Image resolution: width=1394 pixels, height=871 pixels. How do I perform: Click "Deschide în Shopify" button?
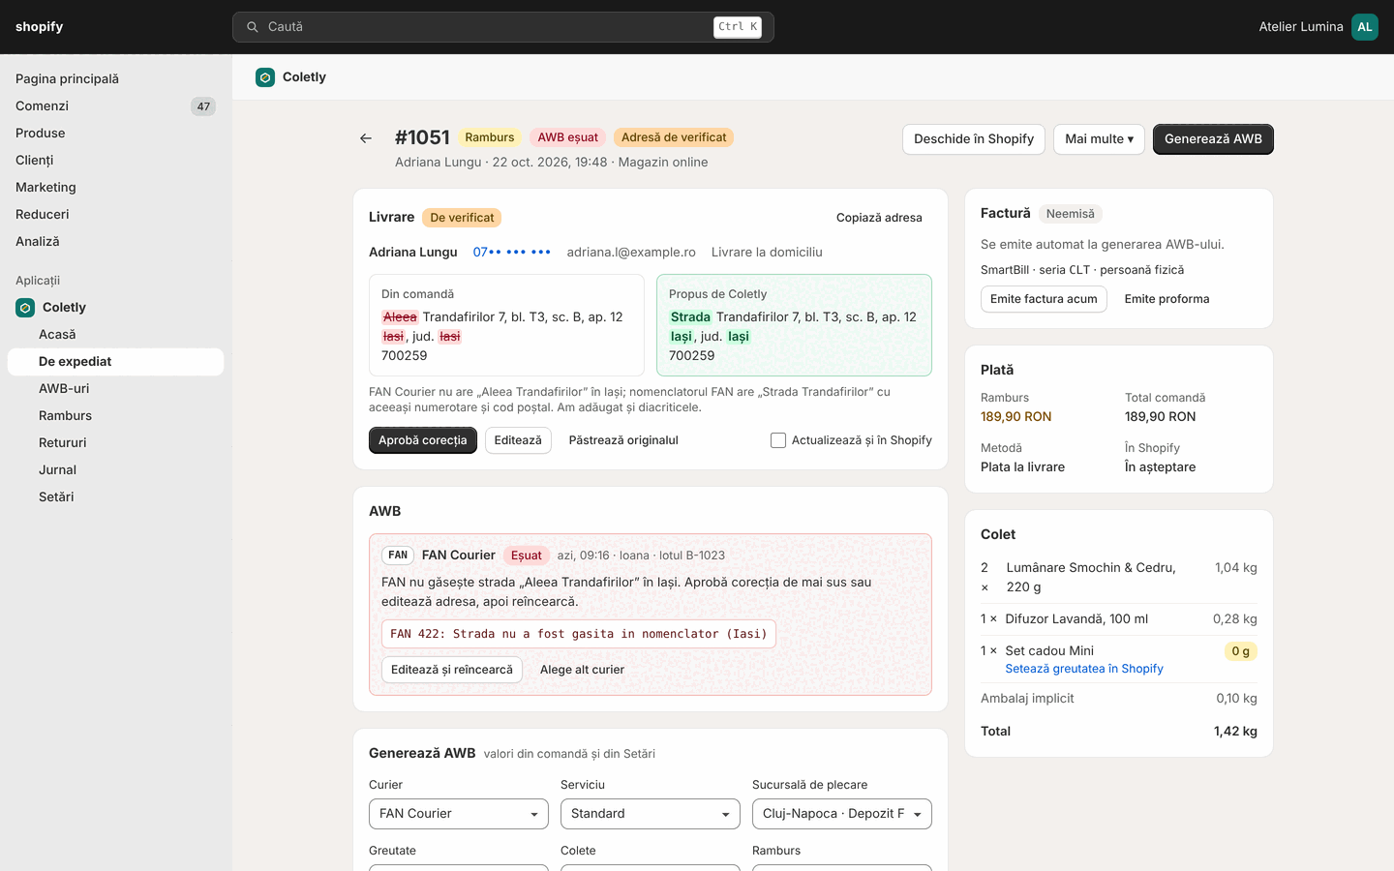(x=974, y=139)
